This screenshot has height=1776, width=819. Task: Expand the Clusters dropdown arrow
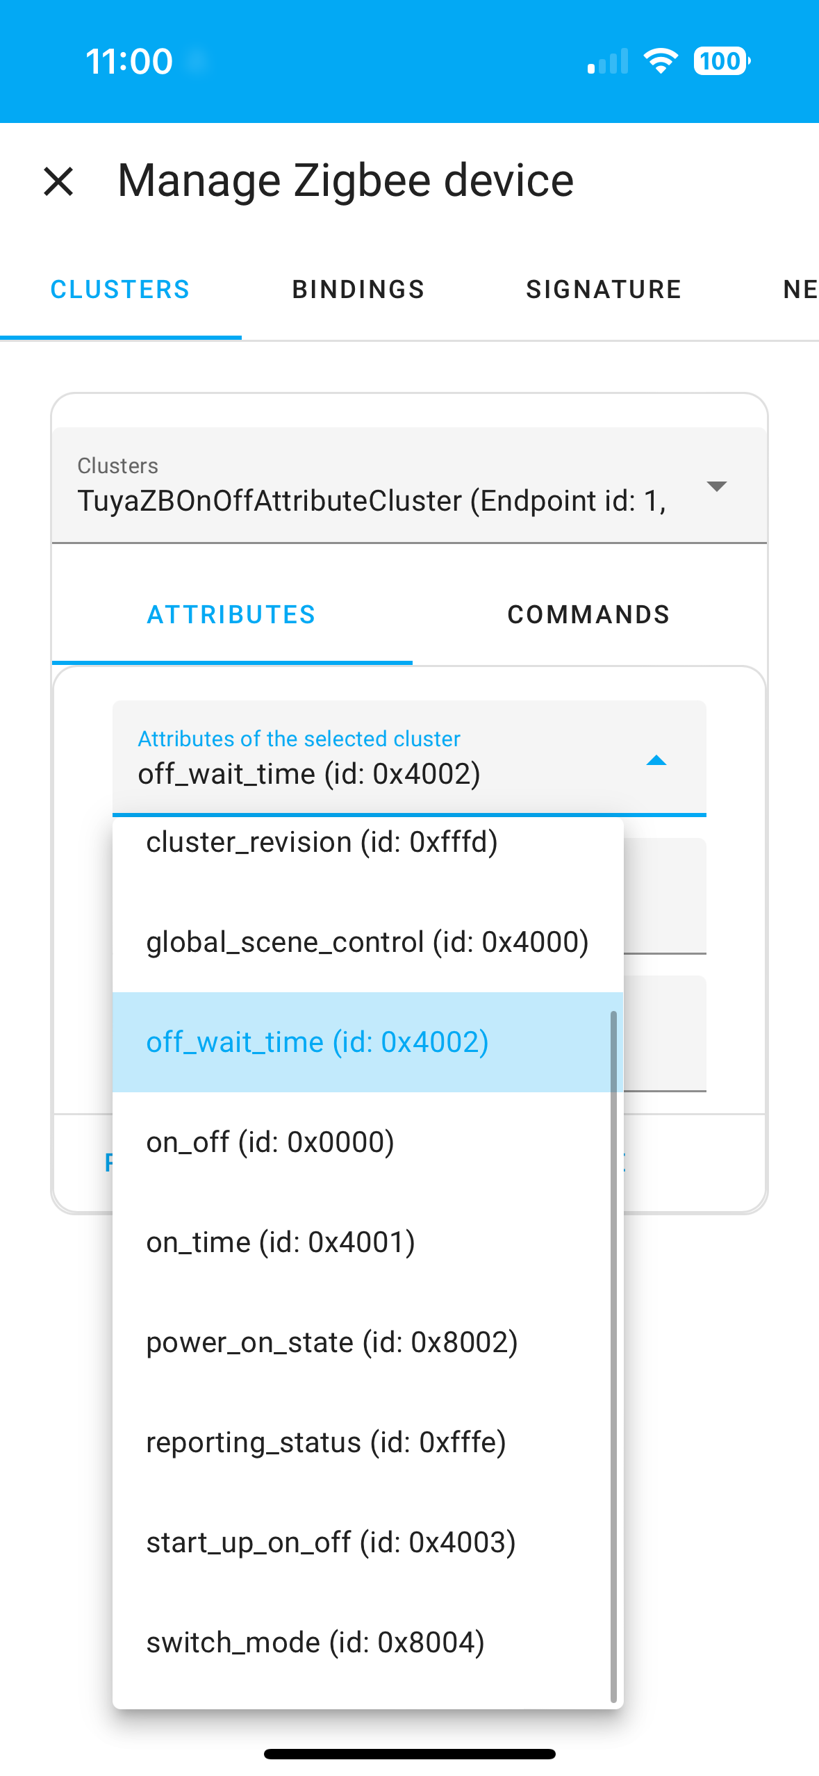click(x=716, y=486)
